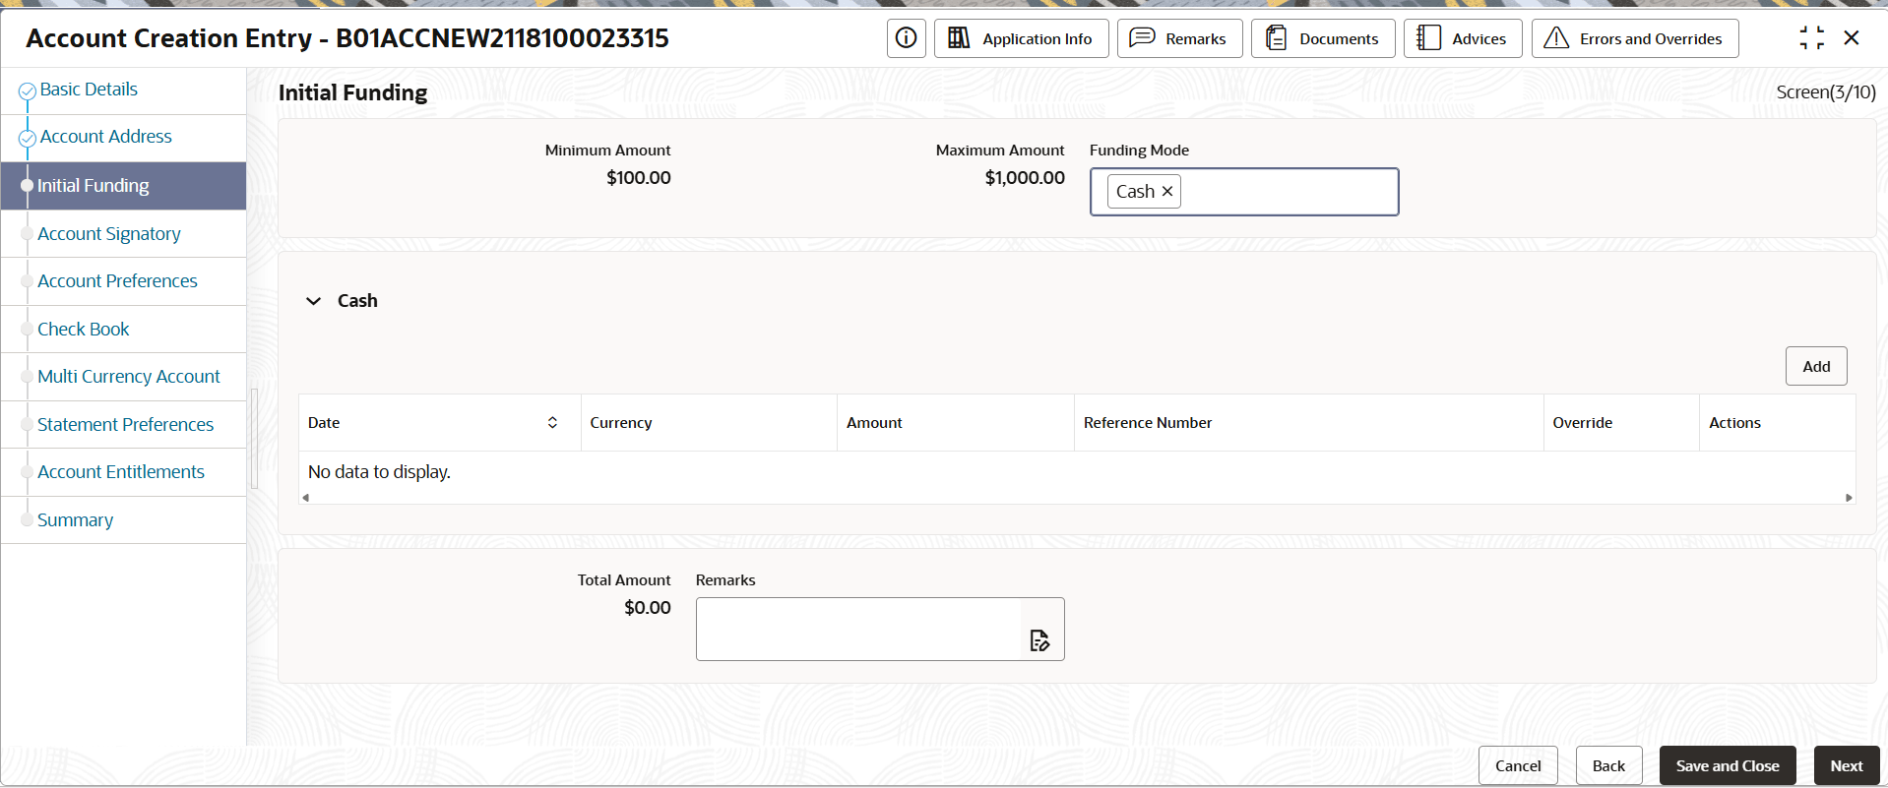Close the Account Creation Entry window

1852,38
